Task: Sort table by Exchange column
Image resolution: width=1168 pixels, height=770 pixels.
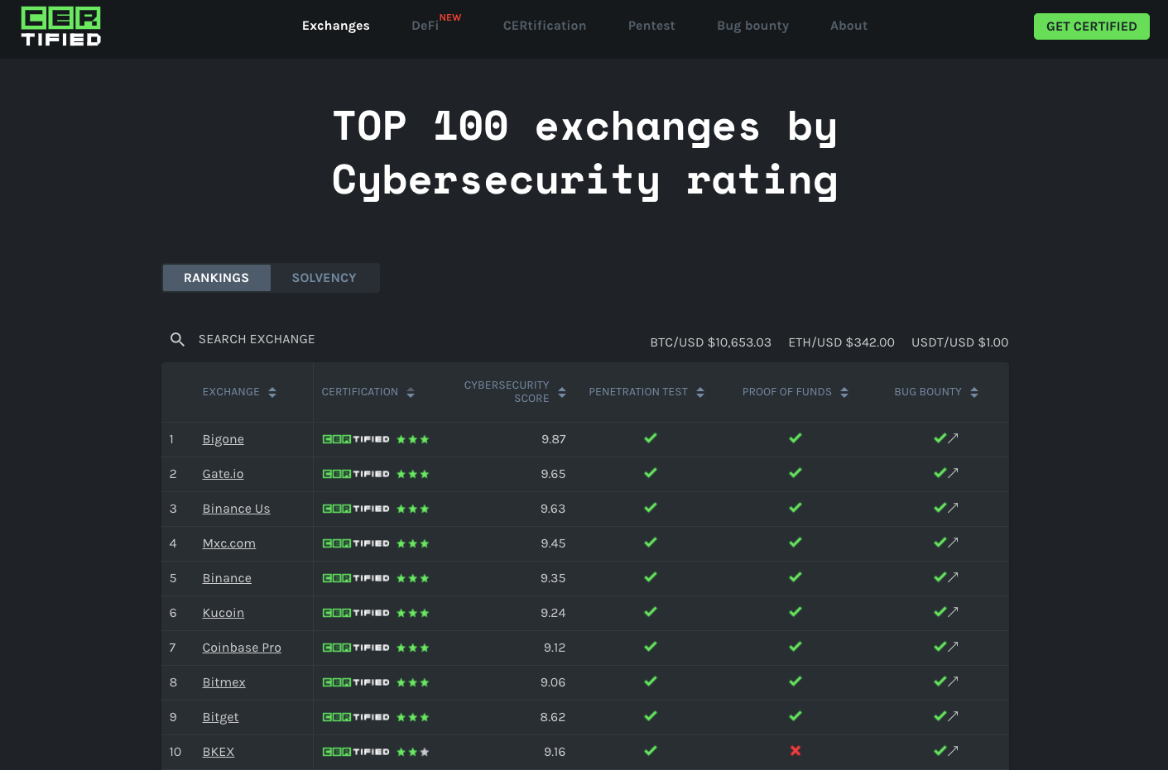Action: (x=239, y=392)
